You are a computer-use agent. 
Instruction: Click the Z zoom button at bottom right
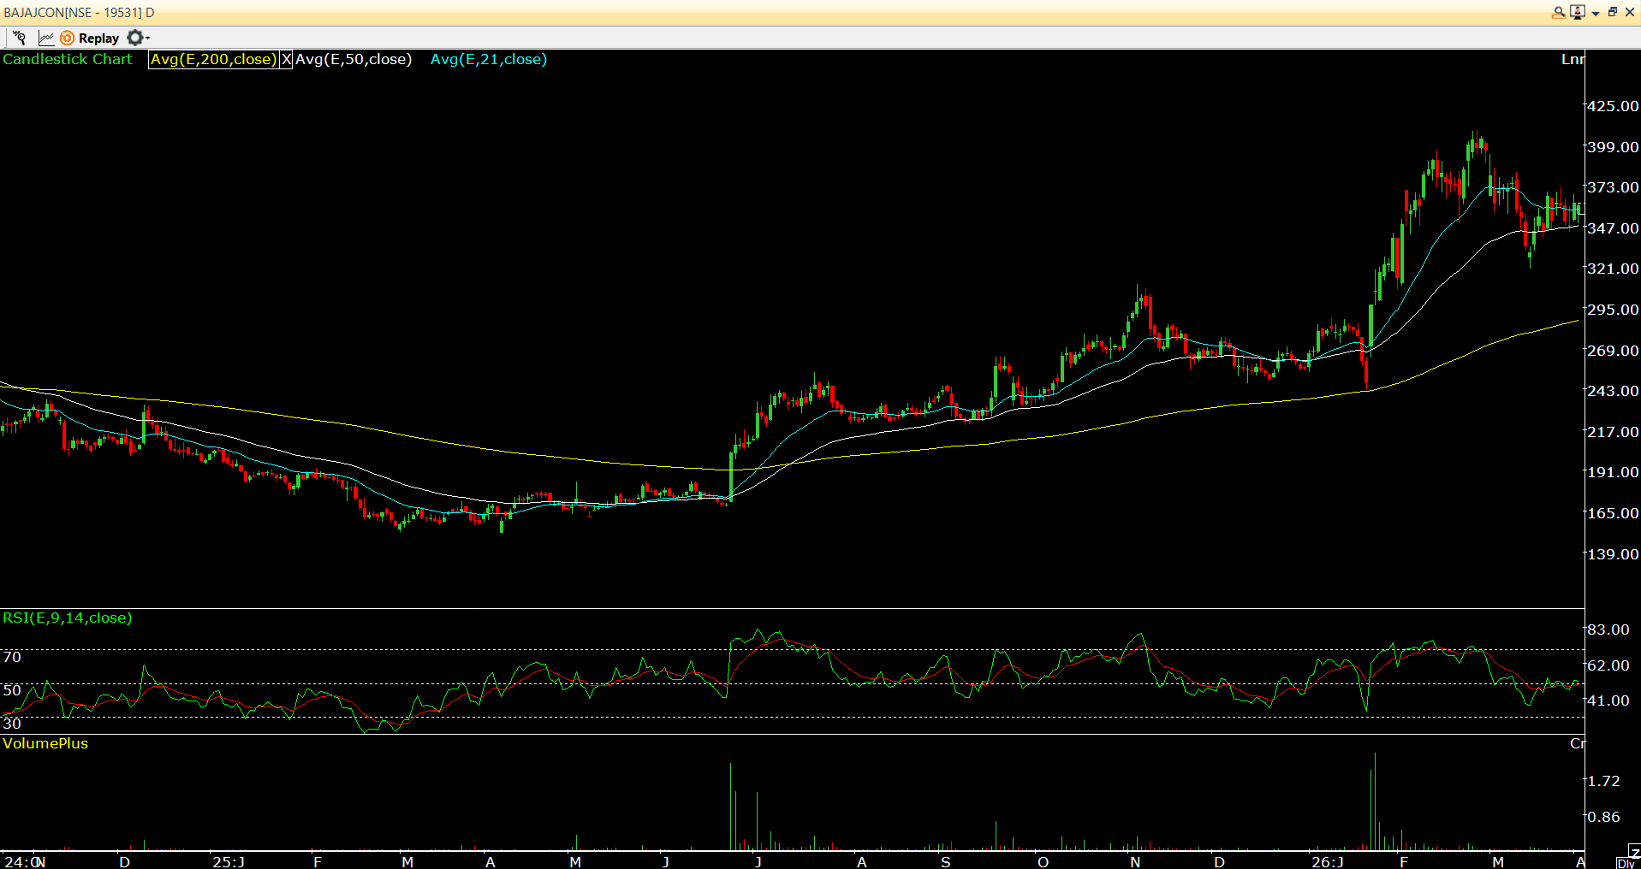tap(1635, 850)
